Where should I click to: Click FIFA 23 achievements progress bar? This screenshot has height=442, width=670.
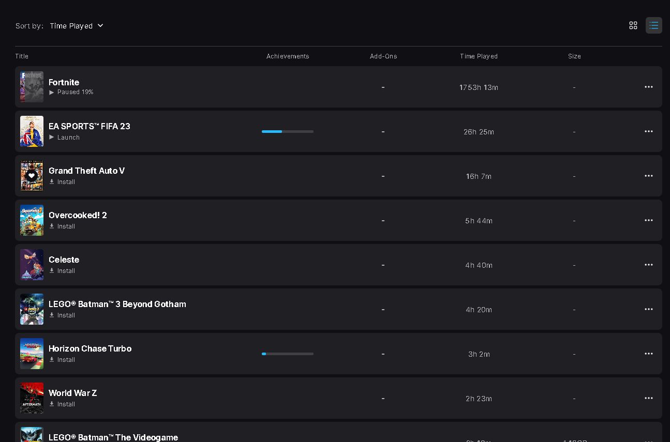pos(288,131)
